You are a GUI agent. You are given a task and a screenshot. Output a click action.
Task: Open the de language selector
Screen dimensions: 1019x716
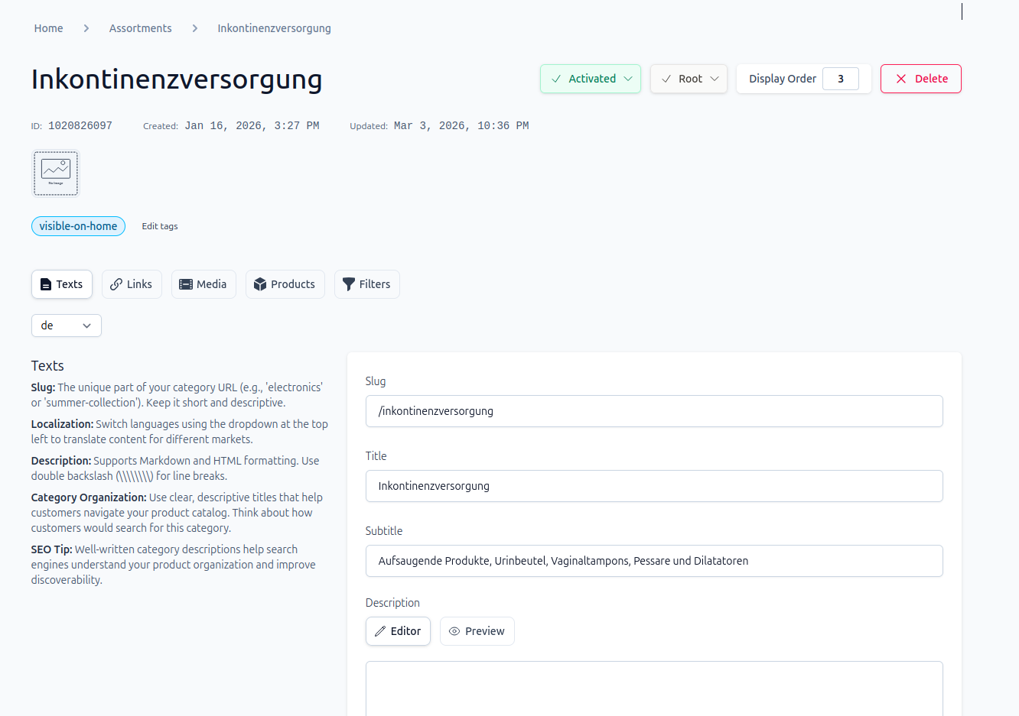[x=67, y=326]
